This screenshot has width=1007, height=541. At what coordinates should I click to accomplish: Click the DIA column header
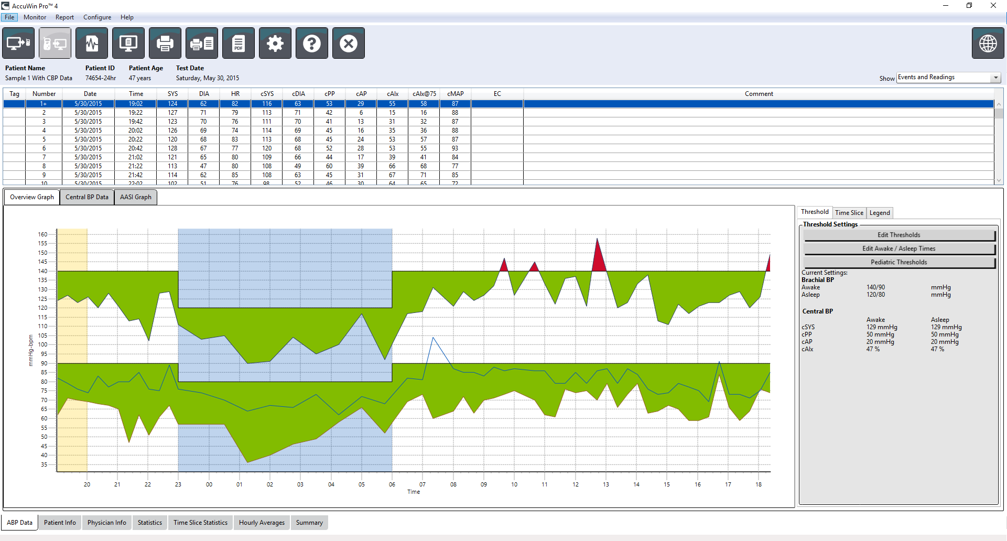tap(204, 94)
